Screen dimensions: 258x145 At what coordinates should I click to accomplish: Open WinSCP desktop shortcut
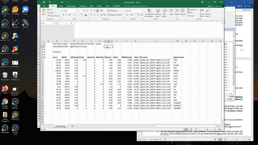pyautogui.click(x=25, y=23)
